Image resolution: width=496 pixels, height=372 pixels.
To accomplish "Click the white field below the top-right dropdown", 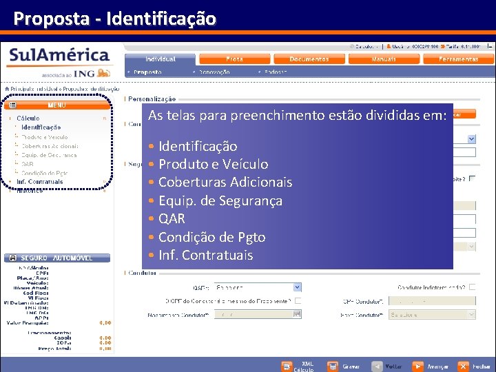I will pos(464,152).
